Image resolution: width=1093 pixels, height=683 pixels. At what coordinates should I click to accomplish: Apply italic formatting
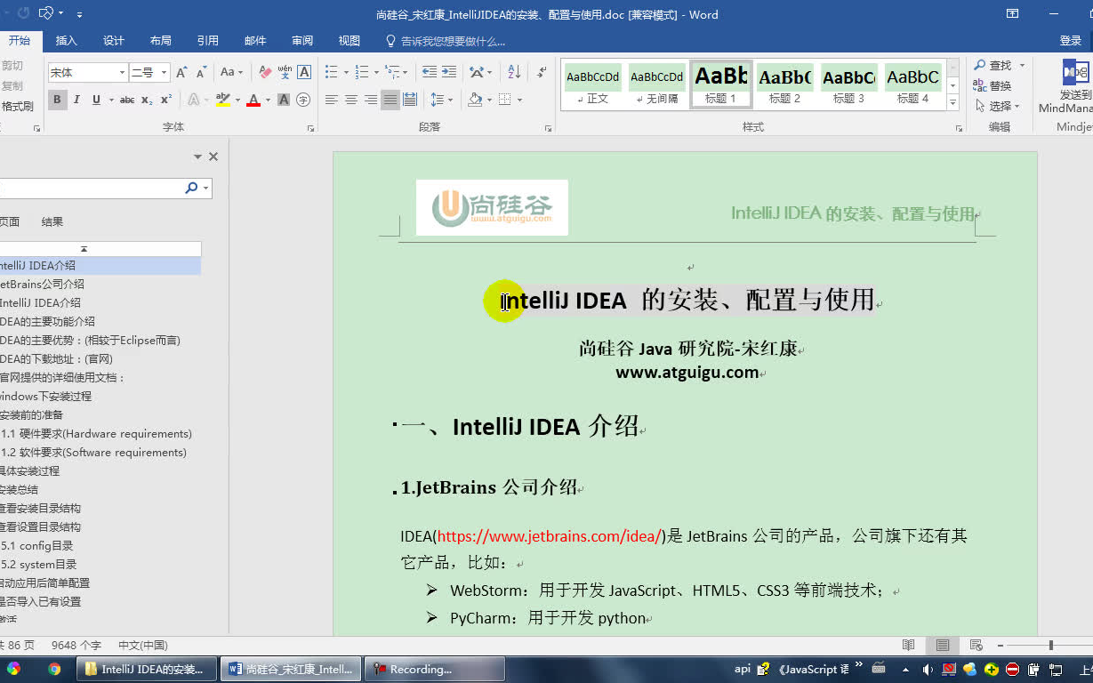tap(76, 98)
